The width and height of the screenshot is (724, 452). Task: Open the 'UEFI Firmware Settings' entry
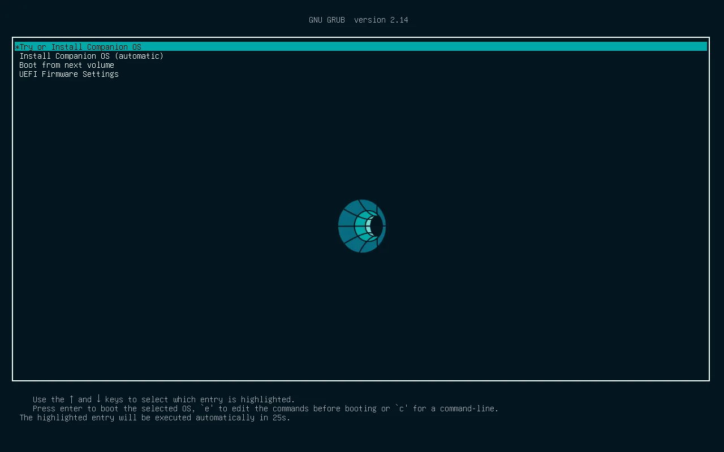pyautogui.click(x=69, y=74)
